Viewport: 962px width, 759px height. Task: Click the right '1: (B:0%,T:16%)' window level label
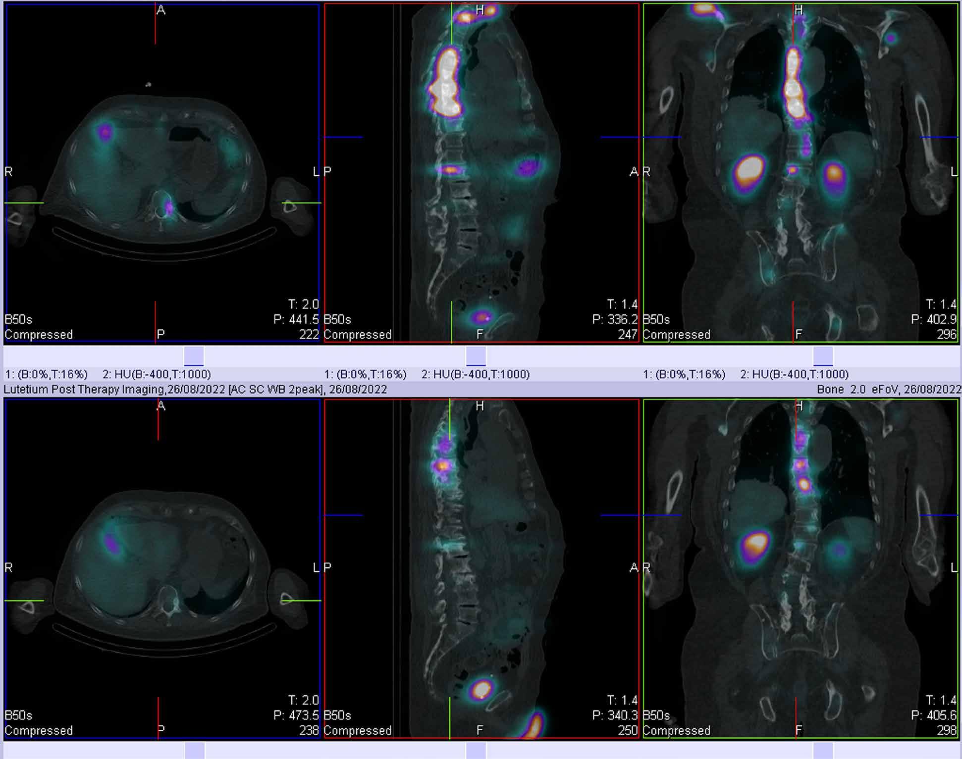(684, 374)
